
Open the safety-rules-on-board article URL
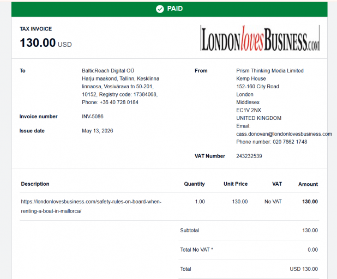(x=91, y=207)
